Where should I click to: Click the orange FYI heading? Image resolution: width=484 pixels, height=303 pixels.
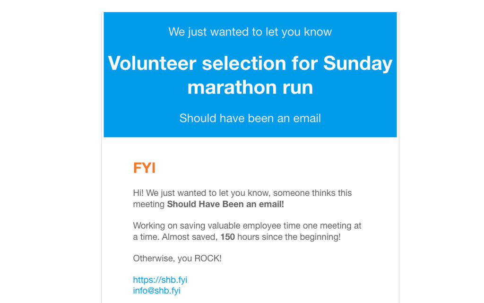[144, 168]
